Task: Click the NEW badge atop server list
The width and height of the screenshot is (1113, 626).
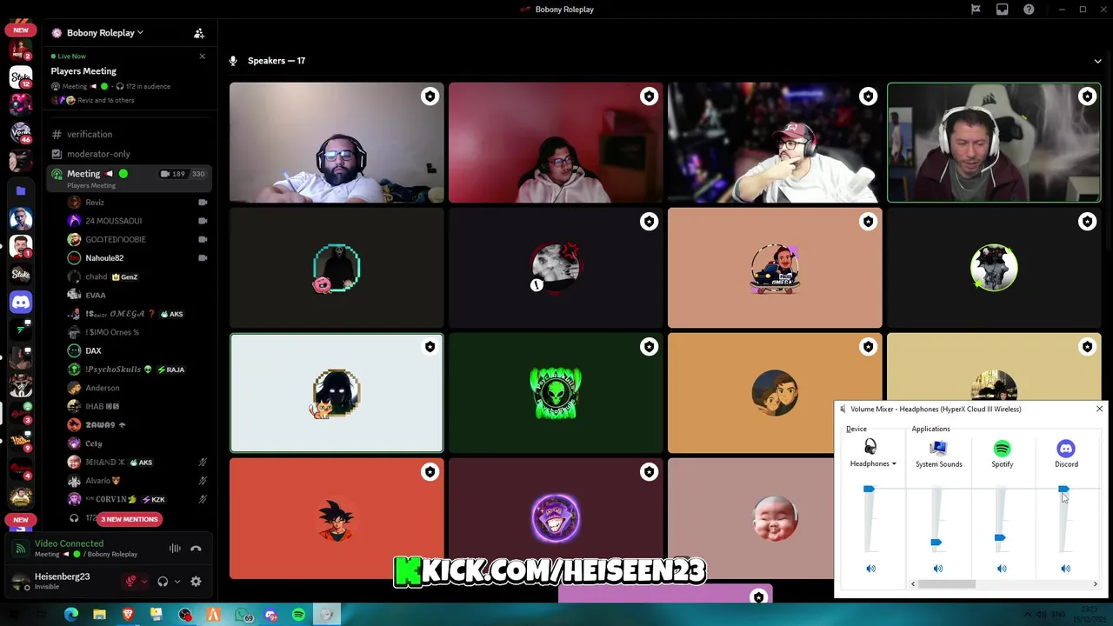Action: (x=21, y=30)
